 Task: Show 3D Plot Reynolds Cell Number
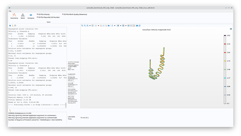click(x=48, y=17)
